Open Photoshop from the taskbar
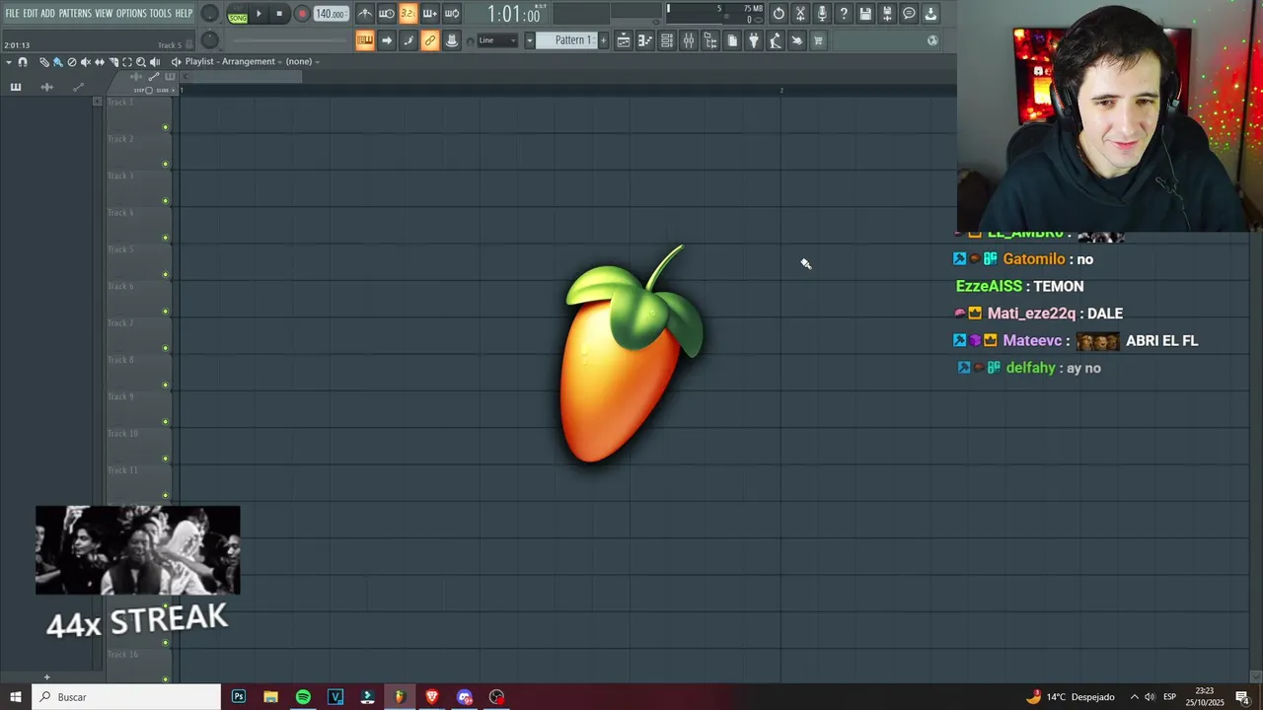The width and height of the screenshot is (1263, 710). point(239,697)
